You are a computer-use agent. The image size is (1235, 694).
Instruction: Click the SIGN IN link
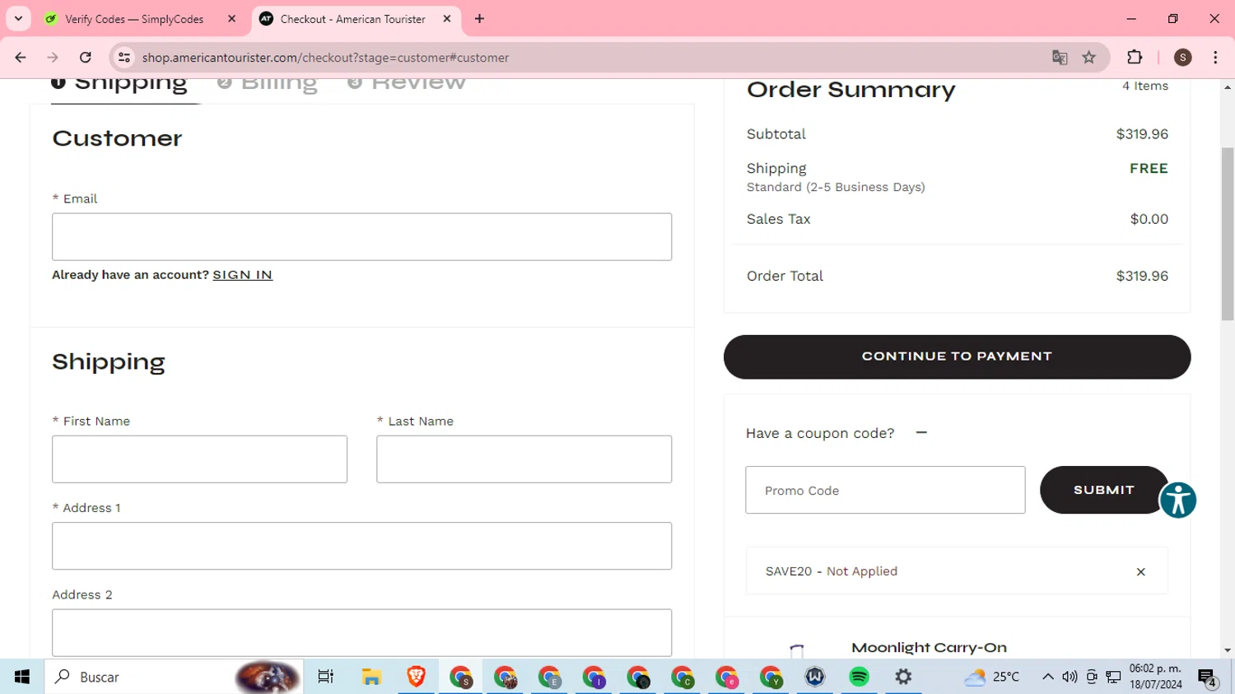pos(242,275)
